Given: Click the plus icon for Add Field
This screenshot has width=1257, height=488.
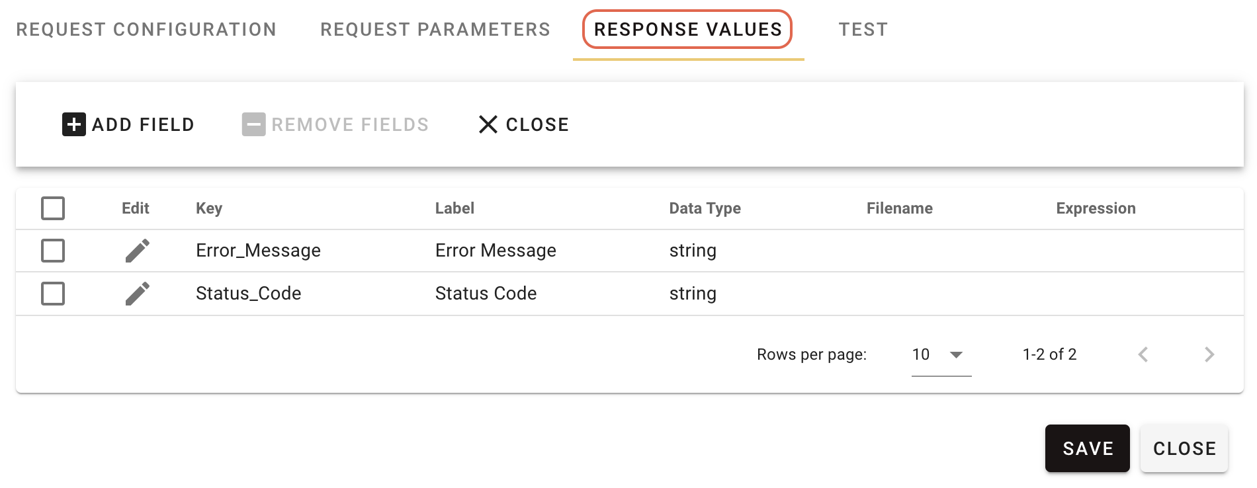Looking at the screenshot, I should 74,124.
